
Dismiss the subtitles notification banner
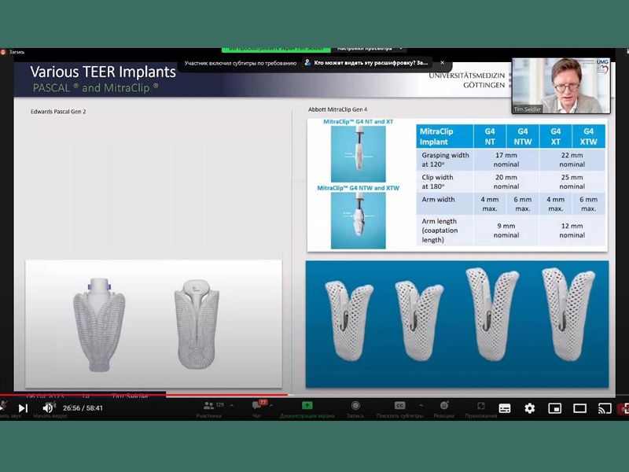pyautogui.click(x=442, y=63)
